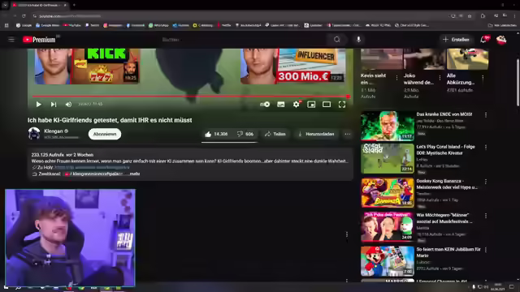The width and height of the screenshot is (520, 292).
Task: Play the video with the play button
Action: pyautogui.click(x=38, y=105)
